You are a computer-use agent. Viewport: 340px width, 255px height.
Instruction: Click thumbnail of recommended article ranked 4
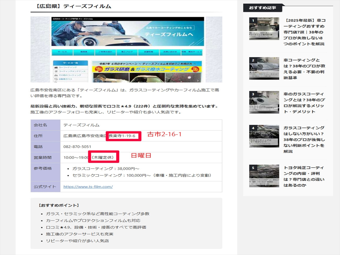pos(264,136)
